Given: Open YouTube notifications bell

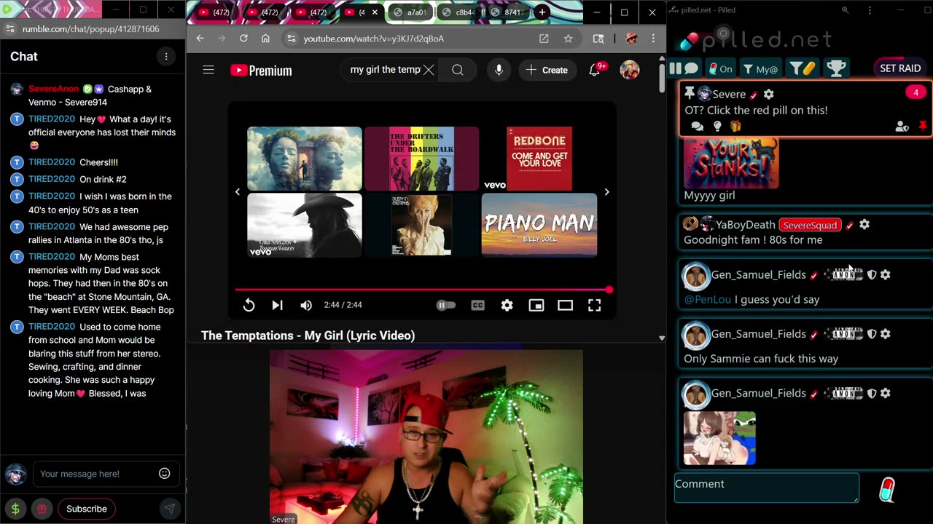Looking at the screenshot, I should coord(595,70).
